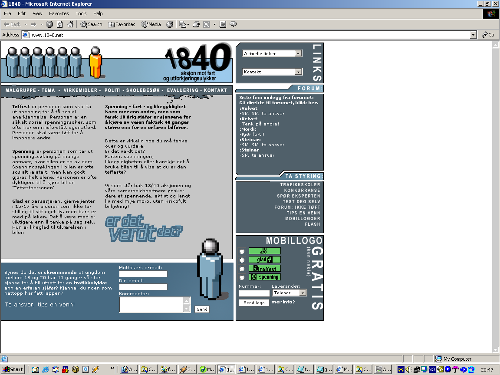Open the Favorites pane from the toolbar
Image resolution: width=500 pixels, height=375 pixels.
[x=122, y=24]
